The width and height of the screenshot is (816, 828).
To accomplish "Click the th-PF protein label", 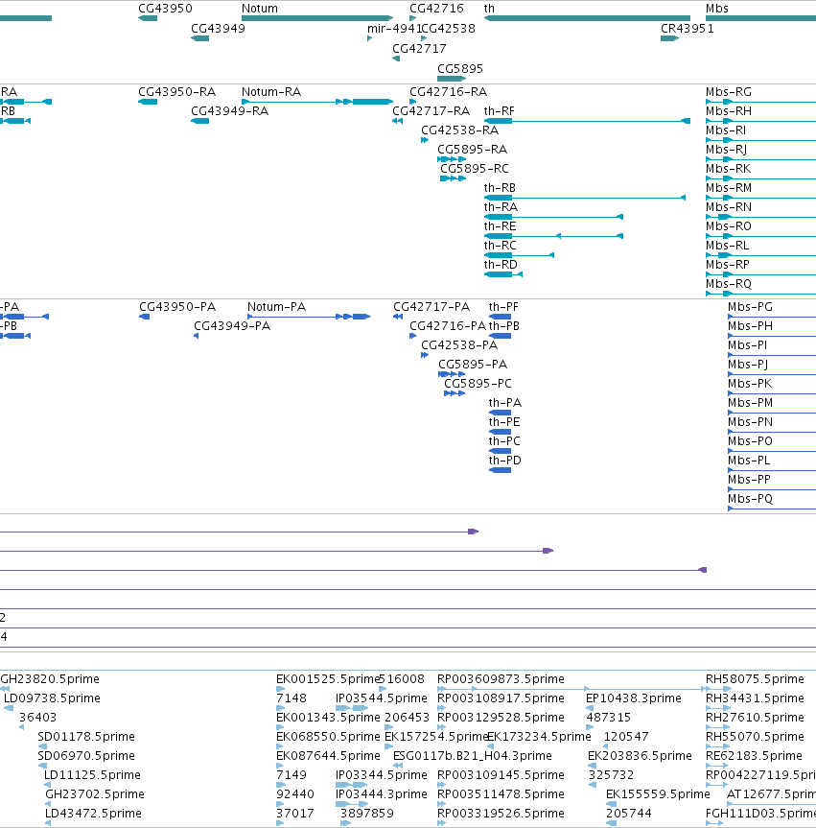I will 503,307.
